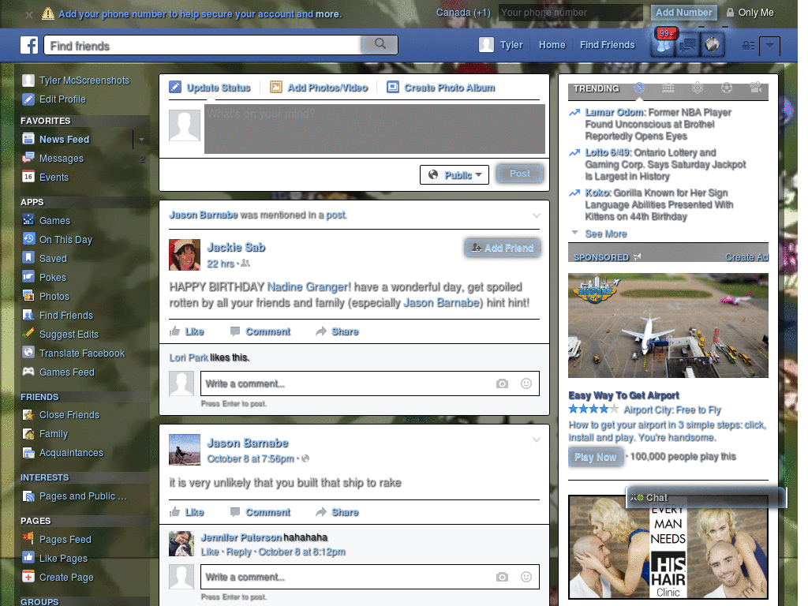
Task: Open the Public audience dropdown
Action: pos(454,174)
